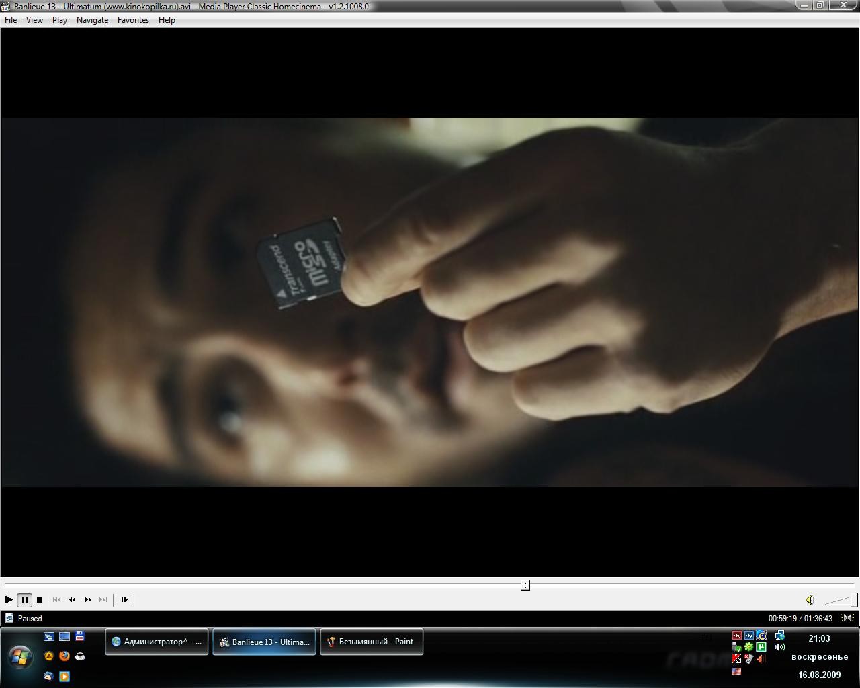Open the Favorites menu

pyautogui.click(x=133, y=20)
